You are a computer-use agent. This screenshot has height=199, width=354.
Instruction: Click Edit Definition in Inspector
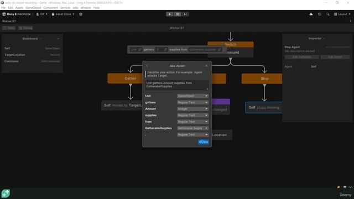(x=302, y=57)
